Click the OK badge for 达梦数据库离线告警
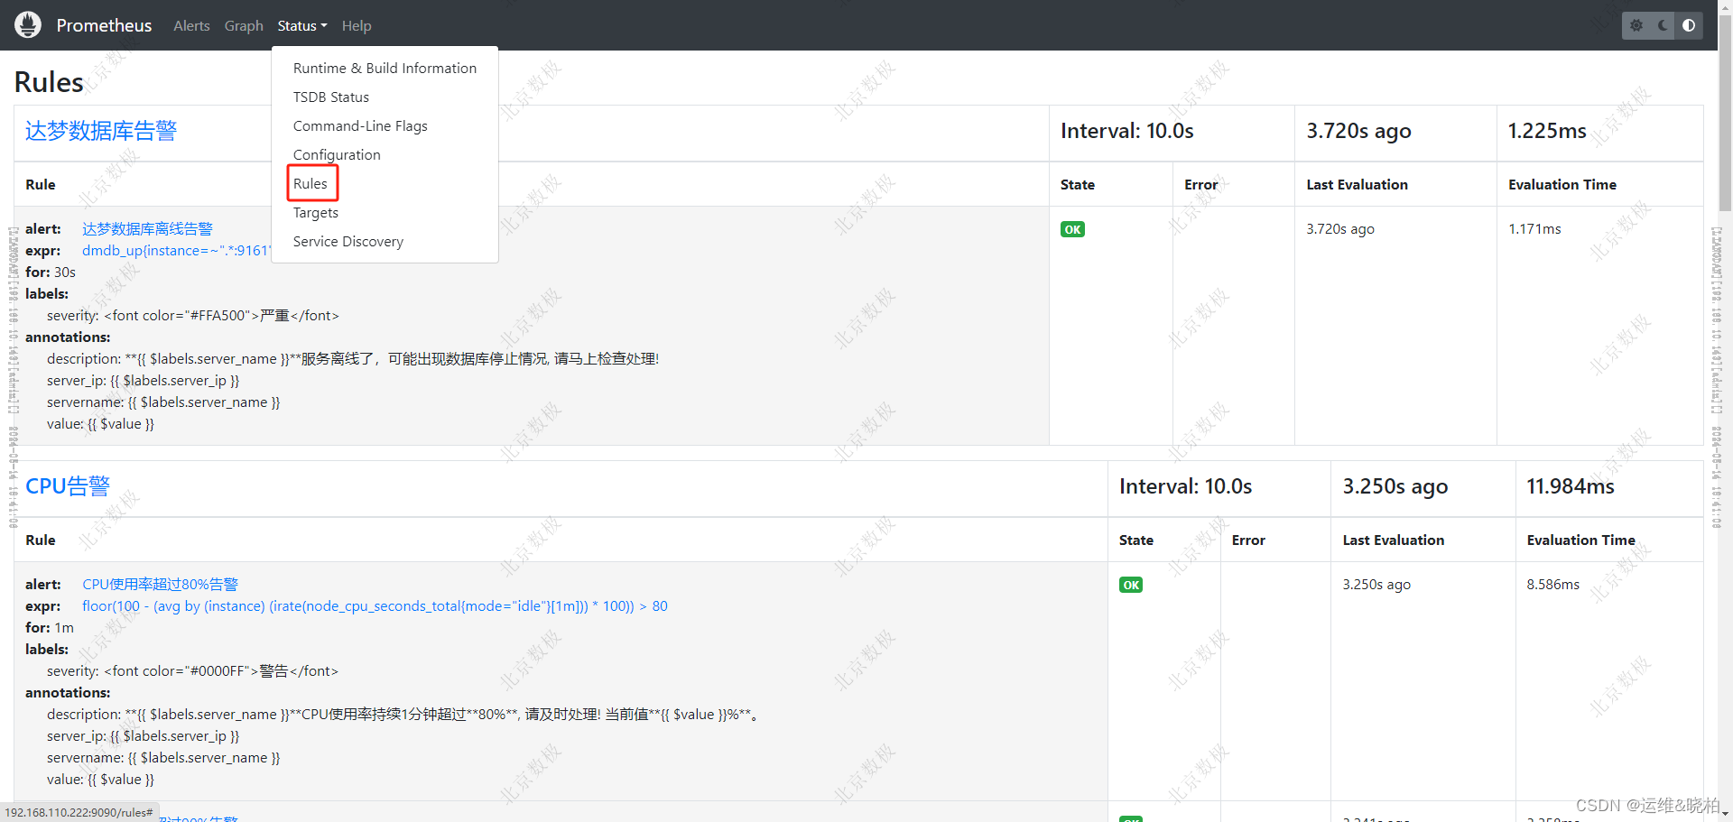 click(x=1072, y=229)
